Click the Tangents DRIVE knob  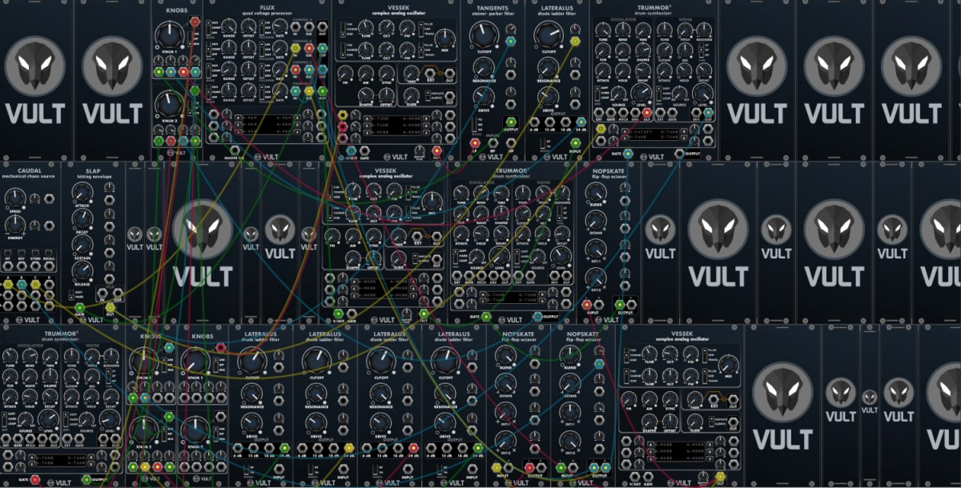click(x=484, y=96)
